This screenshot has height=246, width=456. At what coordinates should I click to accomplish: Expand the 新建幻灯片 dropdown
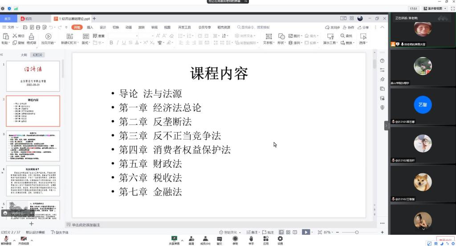[x=69, y=43]
